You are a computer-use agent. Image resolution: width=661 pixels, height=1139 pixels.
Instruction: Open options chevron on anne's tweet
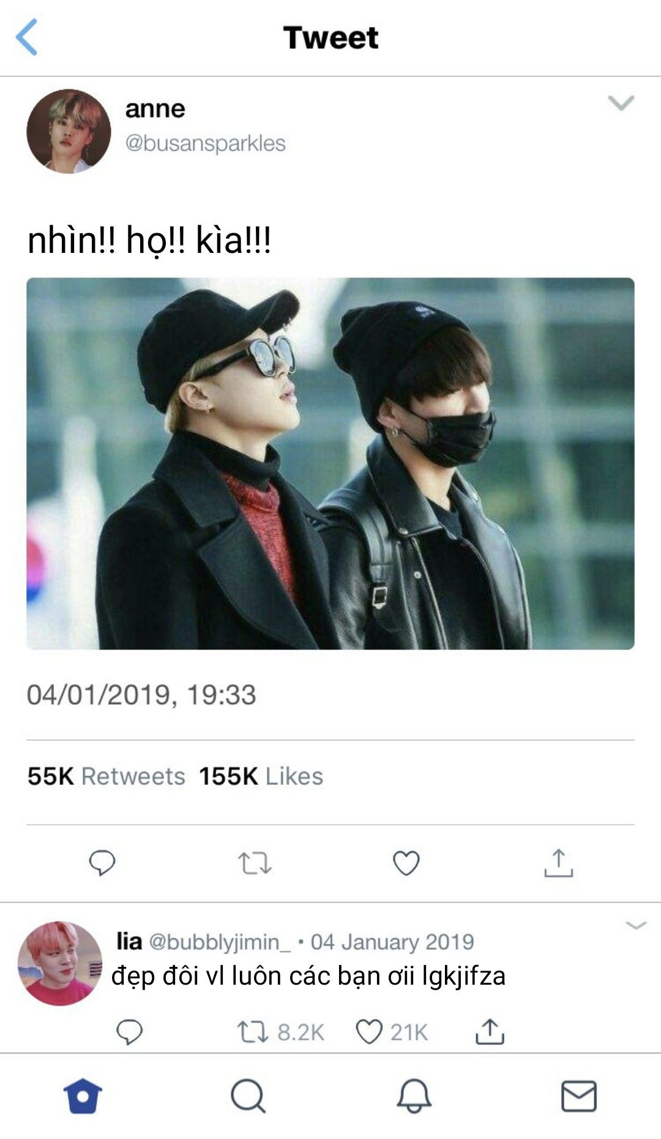(x=621, y=103)
